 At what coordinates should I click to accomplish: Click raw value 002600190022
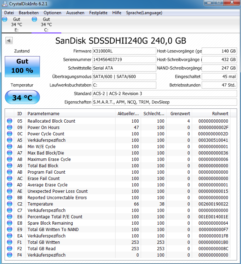click(x=213, y=204)
